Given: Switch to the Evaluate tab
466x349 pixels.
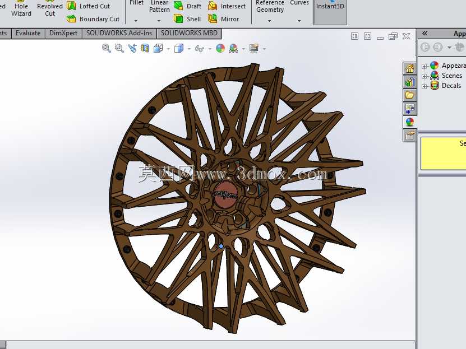Looking at the screenshot, I should coord(28,33).
